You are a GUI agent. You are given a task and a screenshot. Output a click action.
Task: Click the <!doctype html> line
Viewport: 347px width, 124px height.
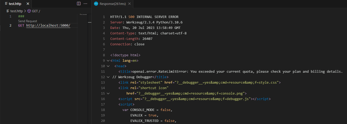tap(125, 55)
